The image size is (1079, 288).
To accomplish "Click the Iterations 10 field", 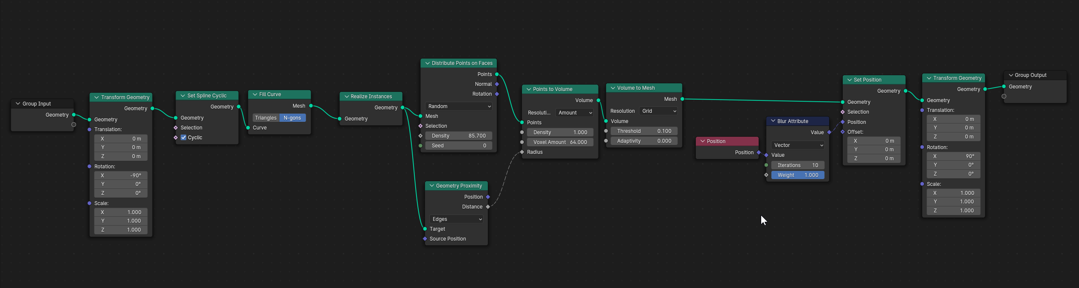I will click(798, 165).
